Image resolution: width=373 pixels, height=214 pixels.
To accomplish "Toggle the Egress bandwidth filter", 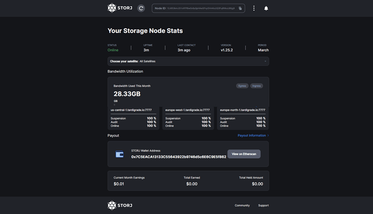I will pyautogui.click(x=242, y=86).
